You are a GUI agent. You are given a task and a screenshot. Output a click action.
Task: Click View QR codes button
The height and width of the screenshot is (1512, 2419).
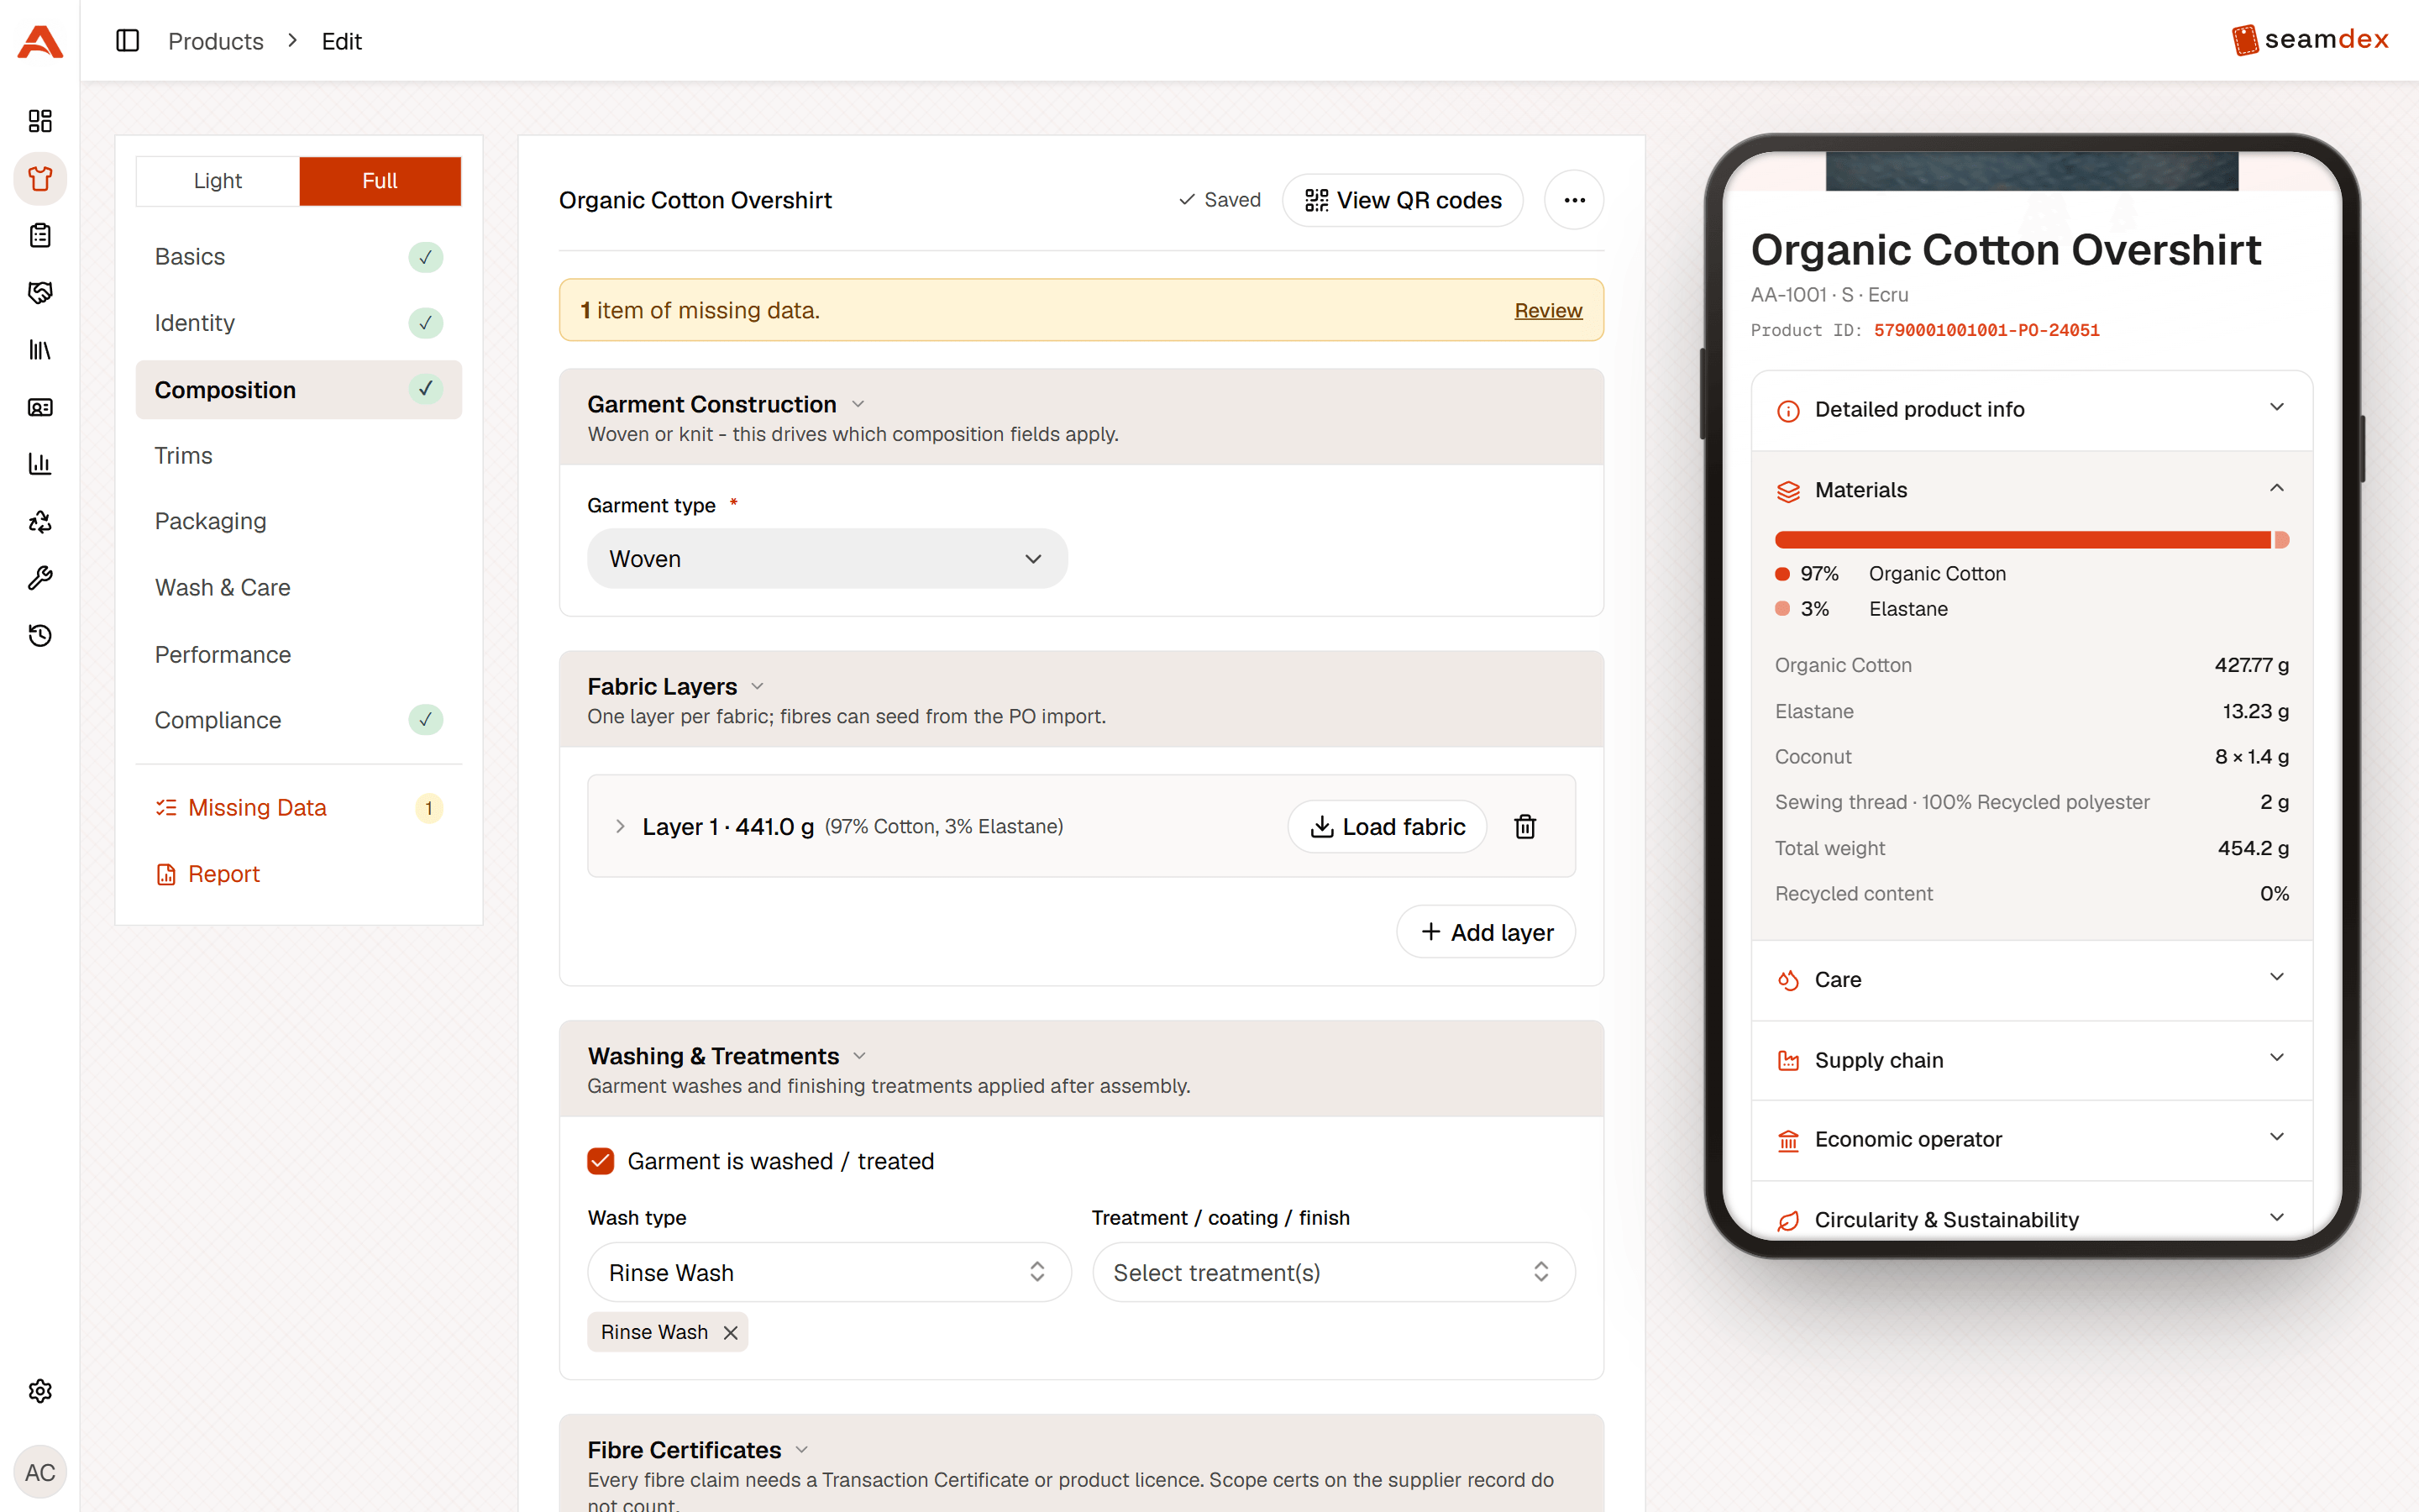tap(1403, 200)
